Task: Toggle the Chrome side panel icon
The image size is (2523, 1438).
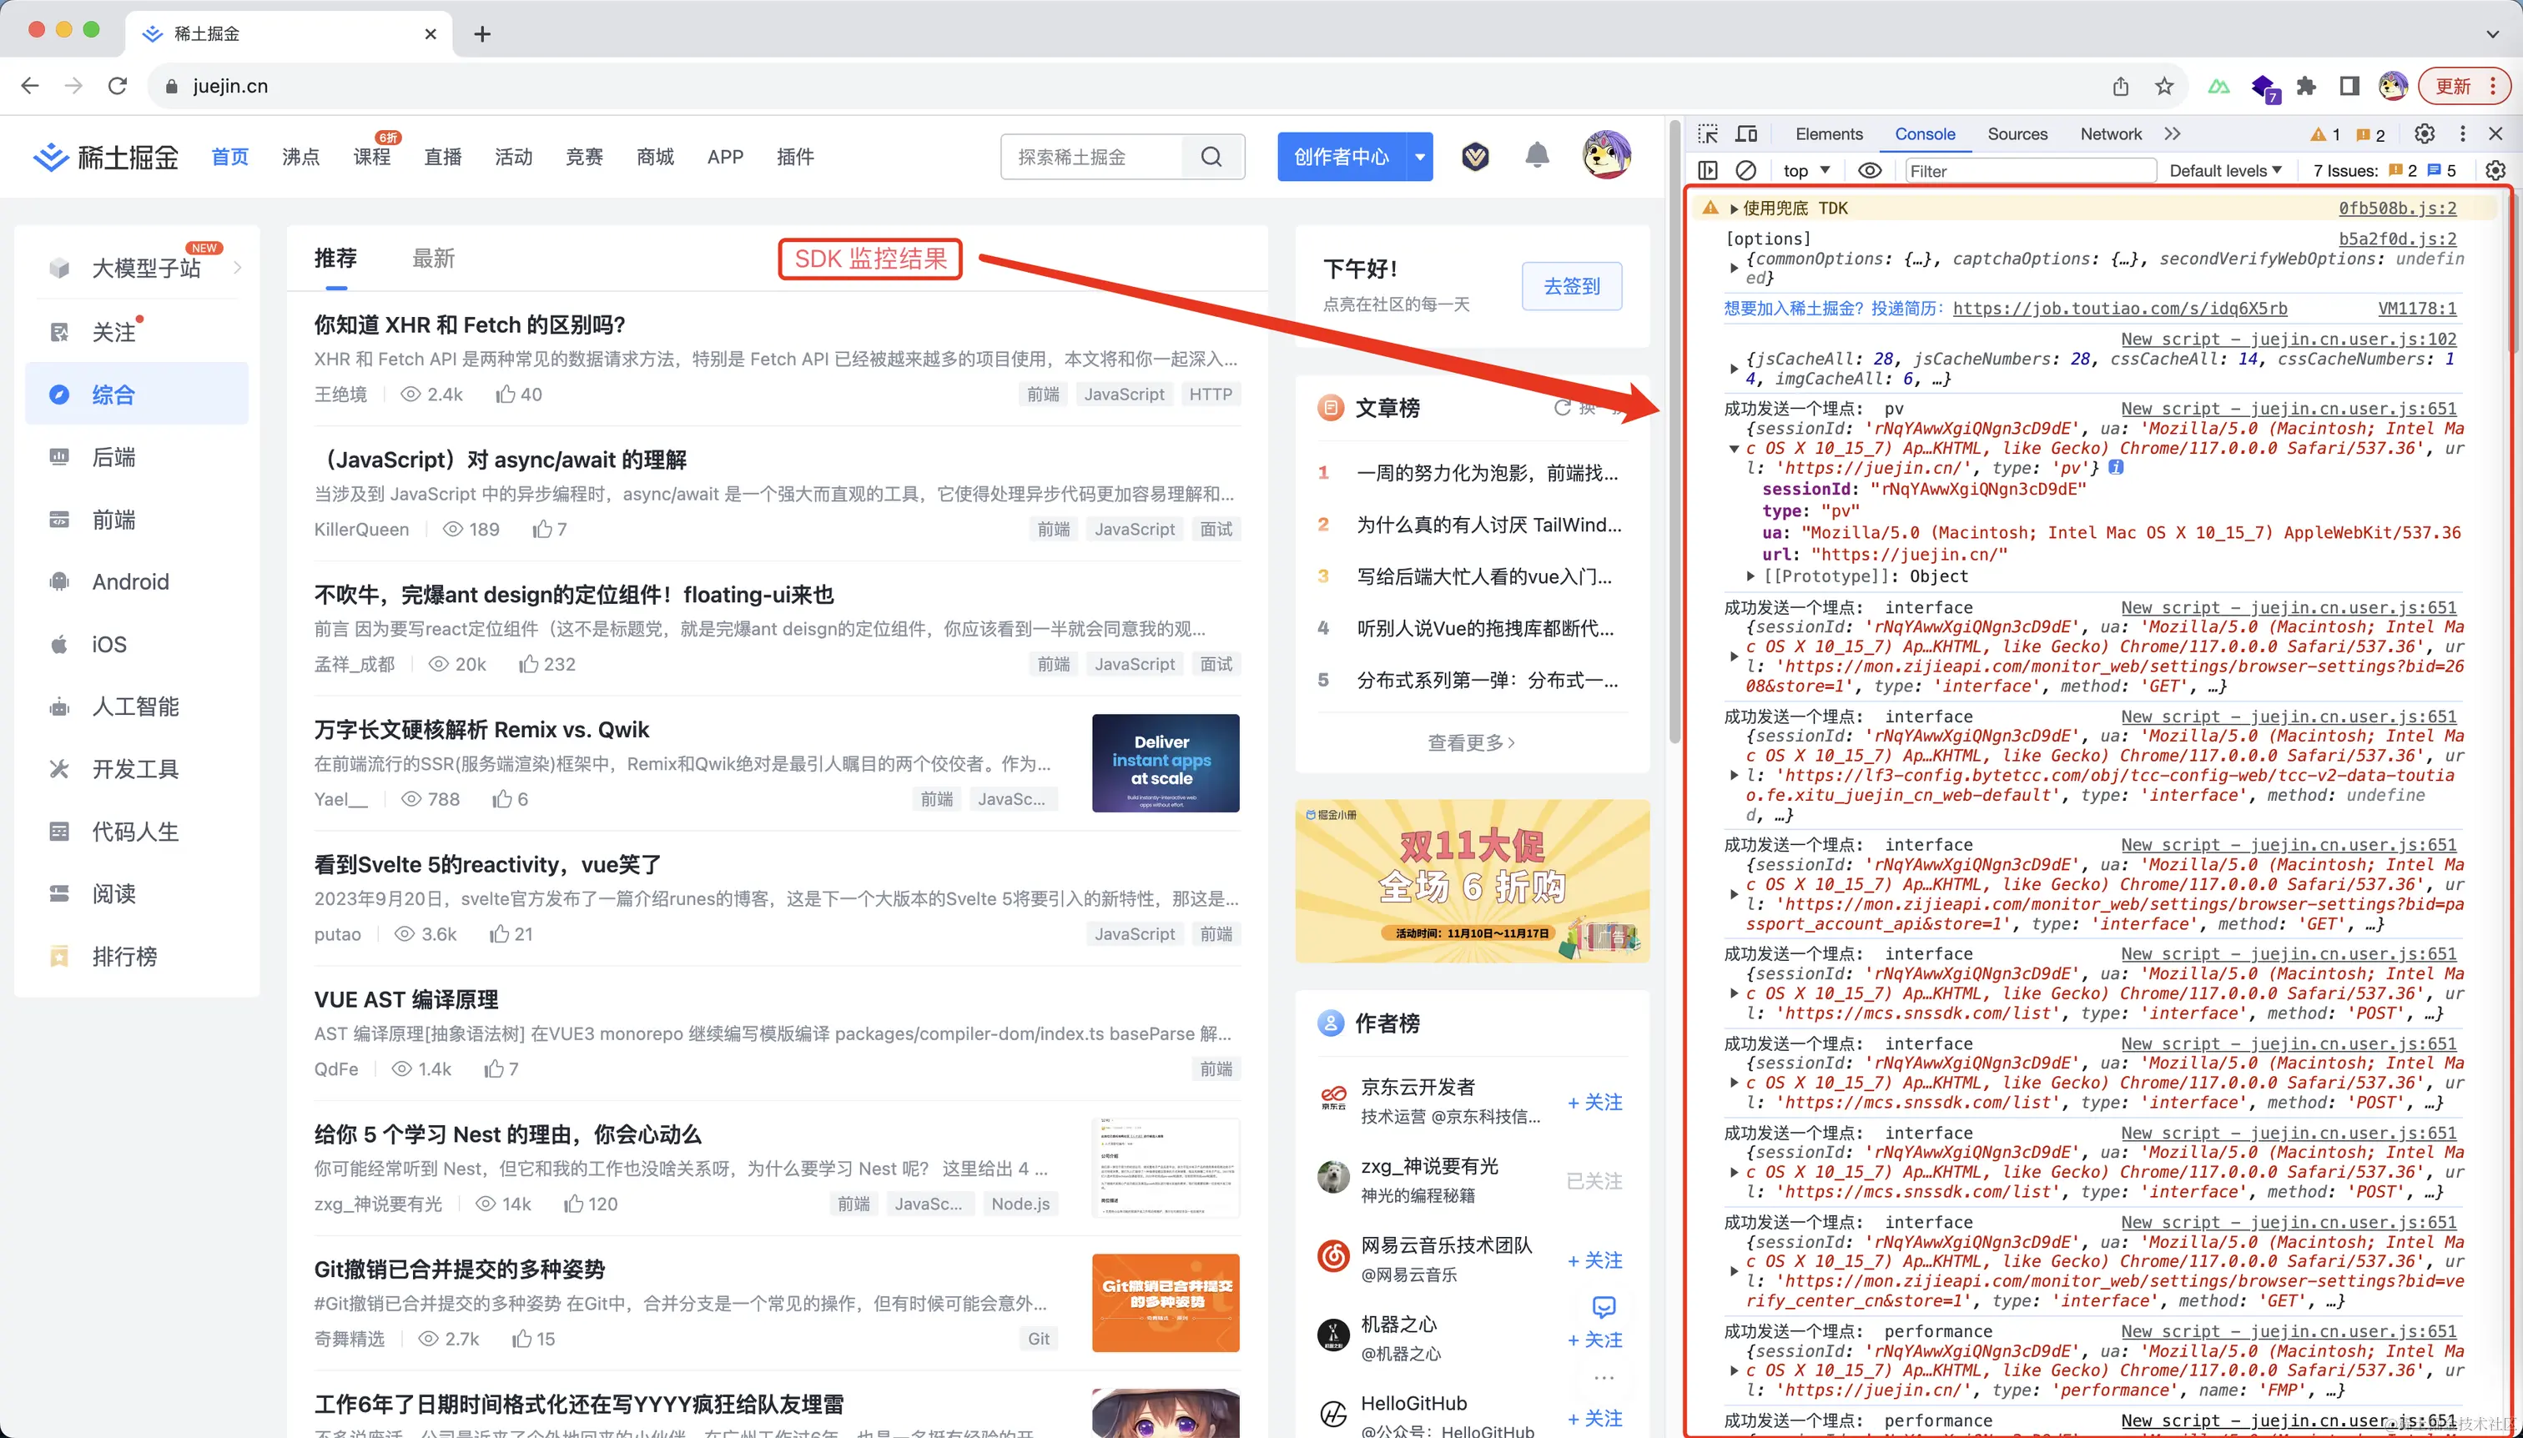Action: coord(2349,86)
